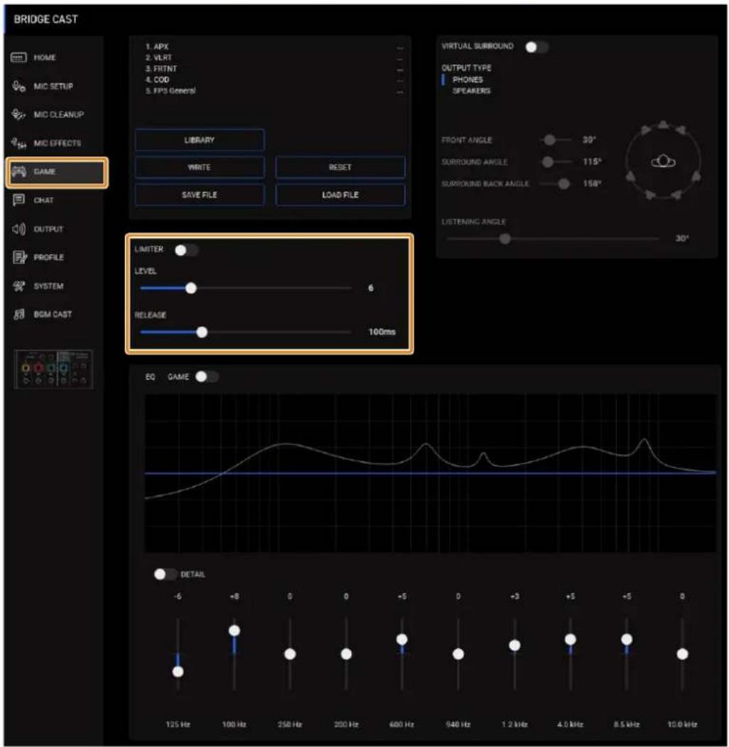The width and height of the screenshot is (729, 747).
Task: Click the release value 100ms
Action: click(x=382, y=332)
